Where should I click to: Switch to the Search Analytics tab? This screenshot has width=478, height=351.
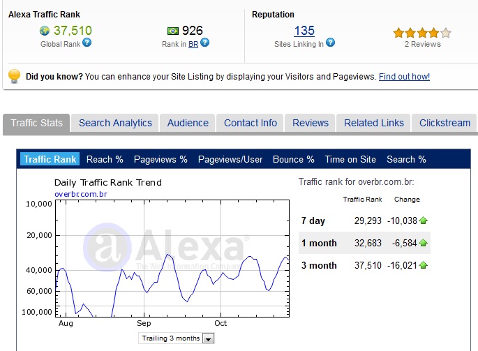(x=115, y=123)
